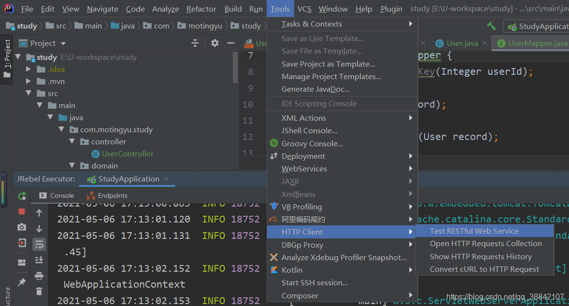Click the camera dump threads icon

22,227
